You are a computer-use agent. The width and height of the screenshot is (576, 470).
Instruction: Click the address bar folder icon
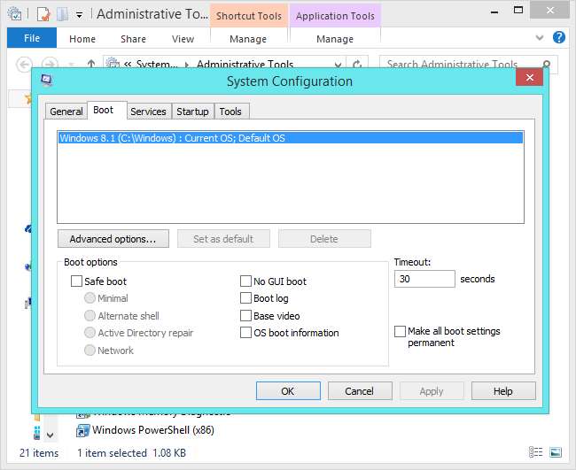[113, 64]
